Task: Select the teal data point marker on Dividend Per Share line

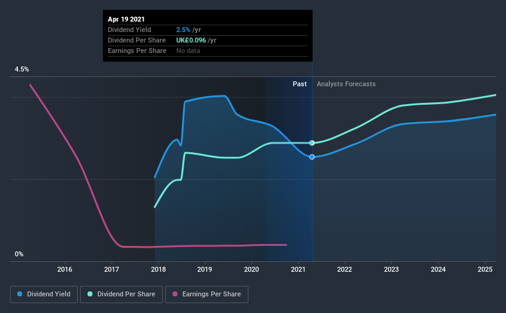Action: pos(312,143)
